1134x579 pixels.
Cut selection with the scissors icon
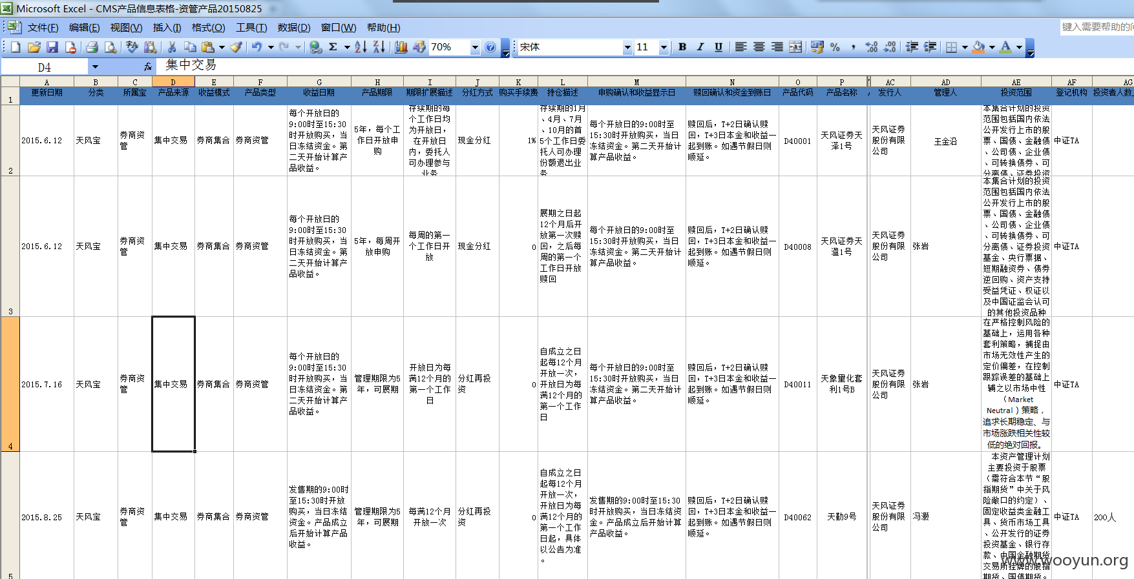(172, 47)
